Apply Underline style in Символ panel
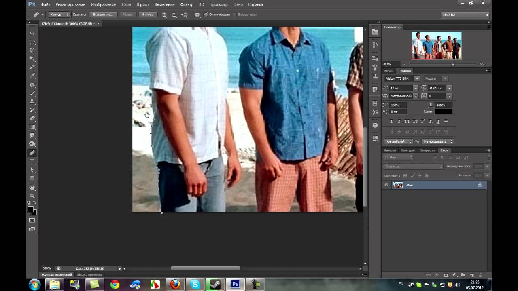The height and width of the screenshot is (291, 518). coord(438,121)
